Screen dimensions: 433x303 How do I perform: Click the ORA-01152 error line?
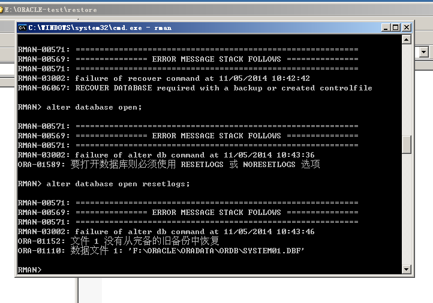[119, 241]
